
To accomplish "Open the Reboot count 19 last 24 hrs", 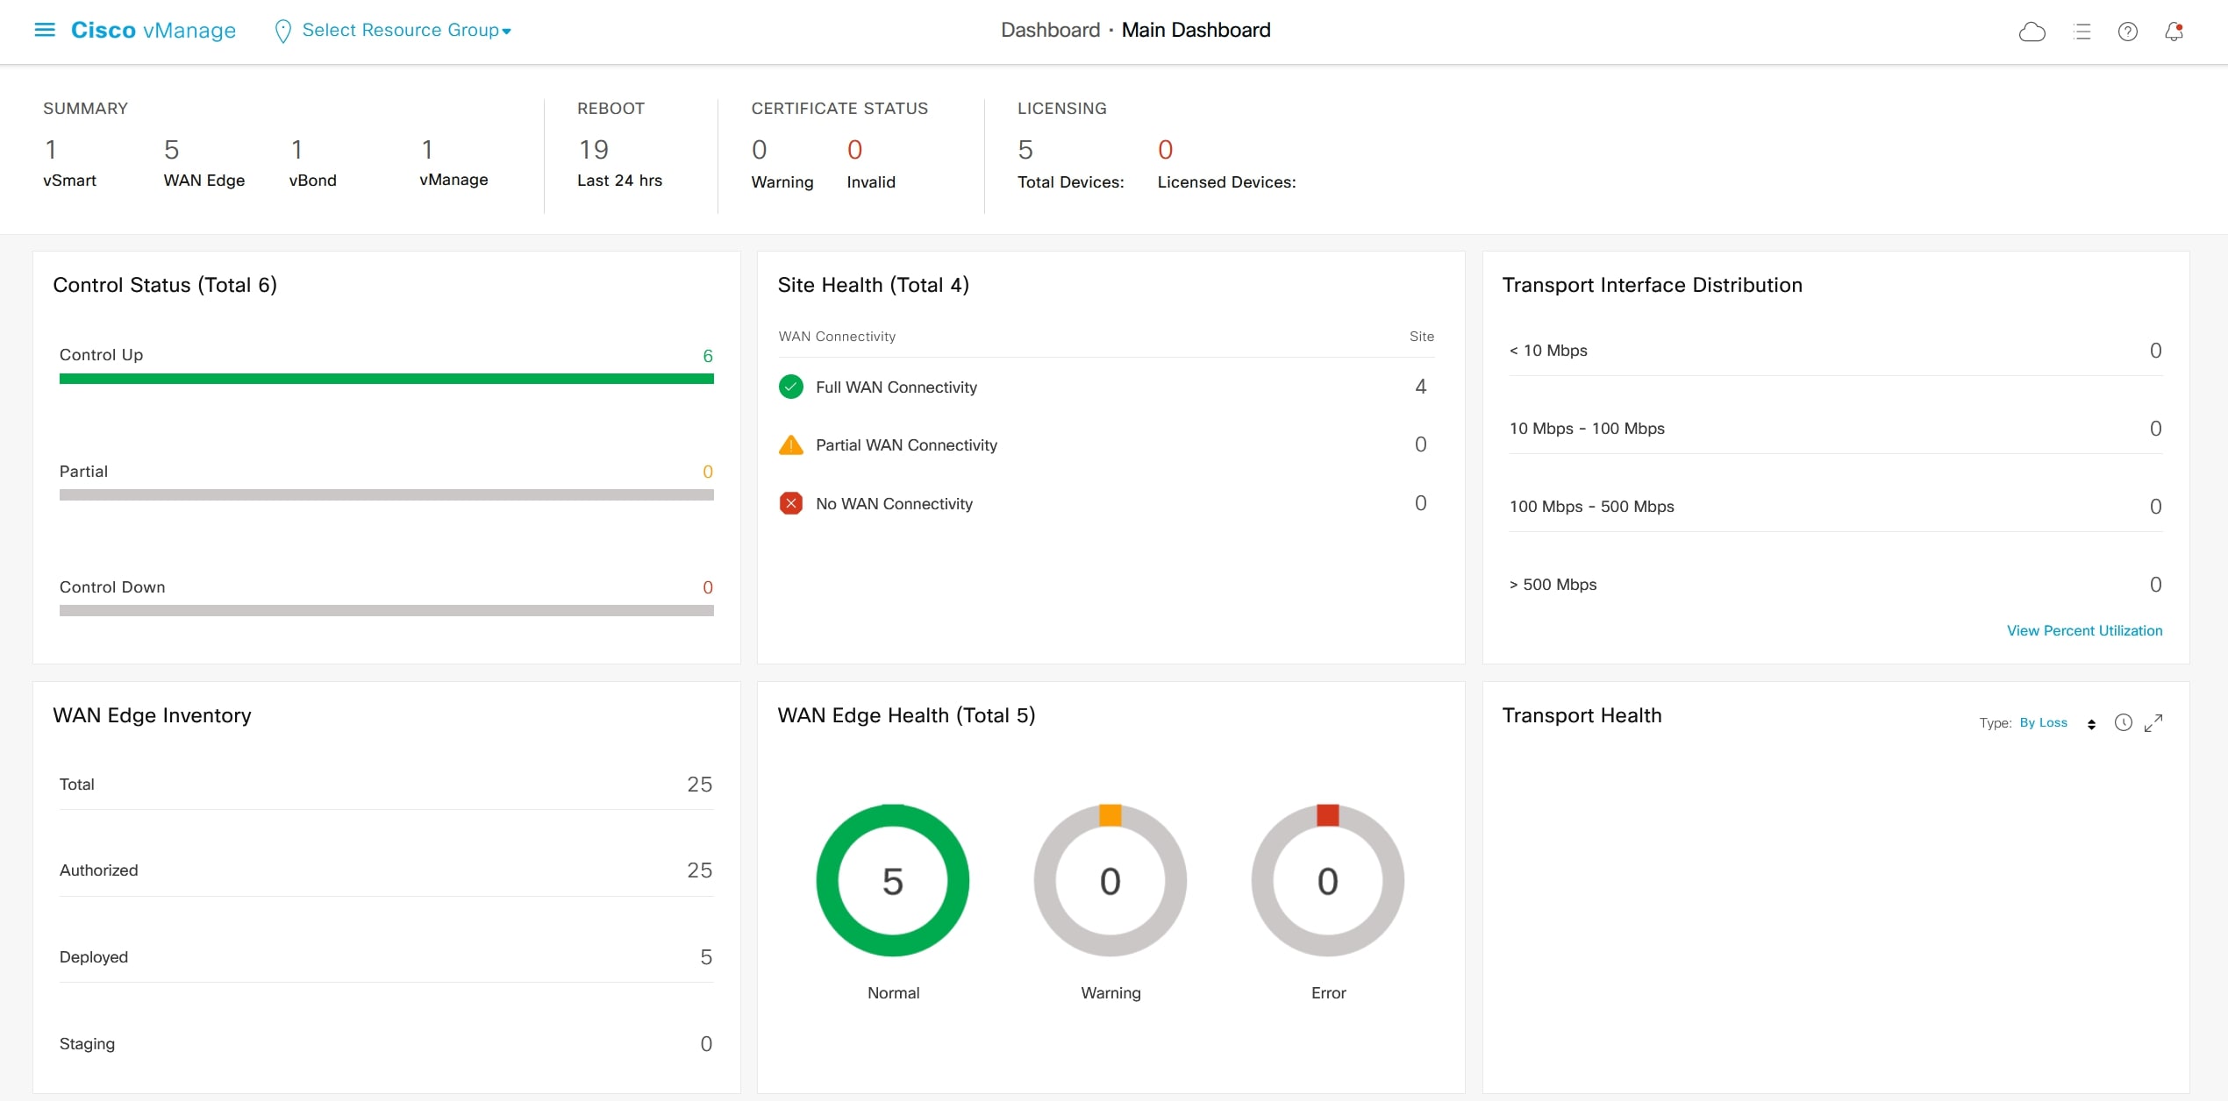I will 594,150.
